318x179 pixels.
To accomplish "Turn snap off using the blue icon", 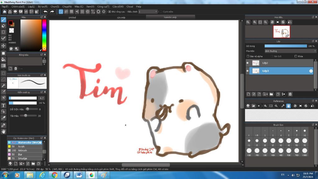I will [x=61, y=11].
